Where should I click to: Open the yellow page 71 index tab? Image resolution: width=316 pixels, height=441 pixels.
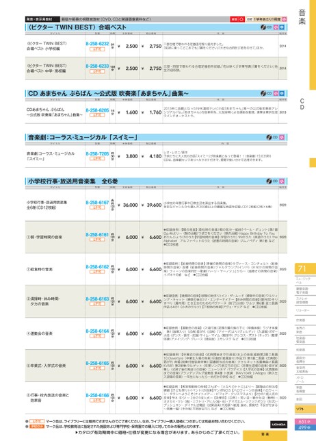point(305,268)
